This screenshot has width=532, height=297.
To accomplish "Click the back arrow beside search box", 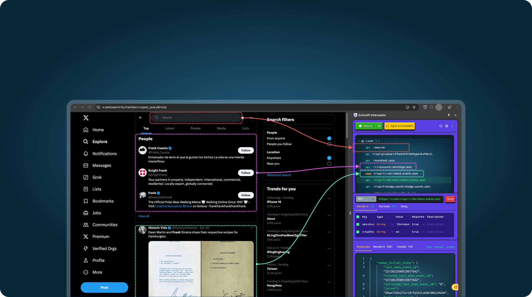I will coord(141,118).
